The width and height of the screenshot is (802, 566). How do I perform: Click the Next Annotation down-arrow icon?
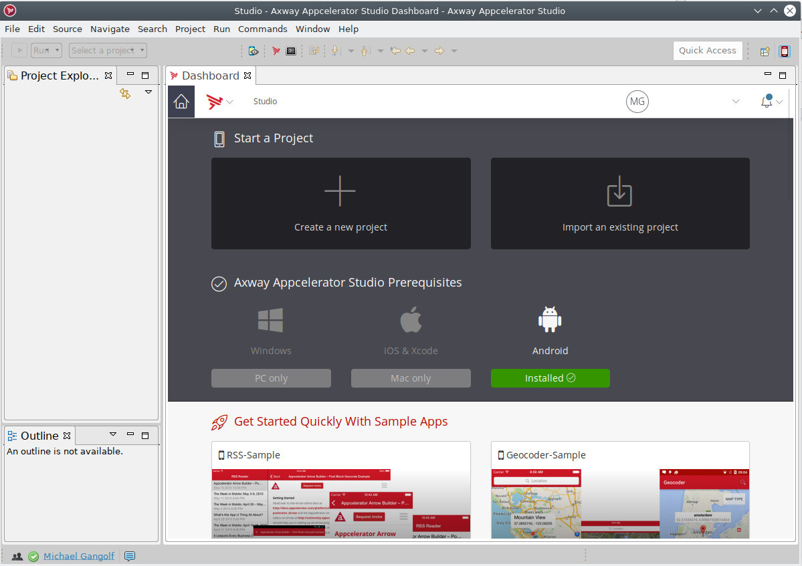click(335, 51)
